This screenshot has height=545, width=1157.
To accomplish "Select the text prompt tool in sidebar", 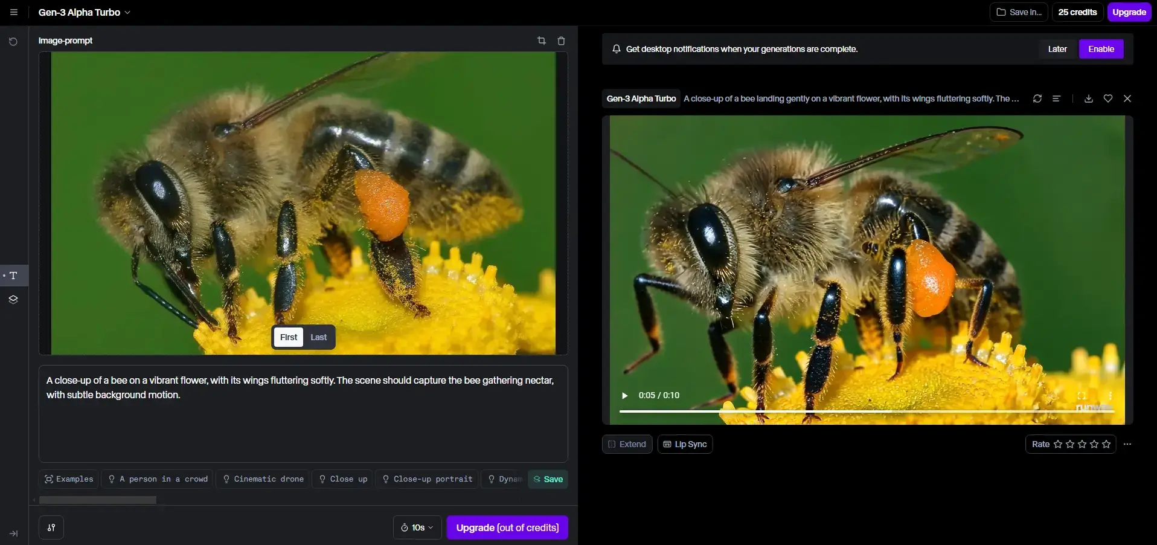I will [13, 276].
